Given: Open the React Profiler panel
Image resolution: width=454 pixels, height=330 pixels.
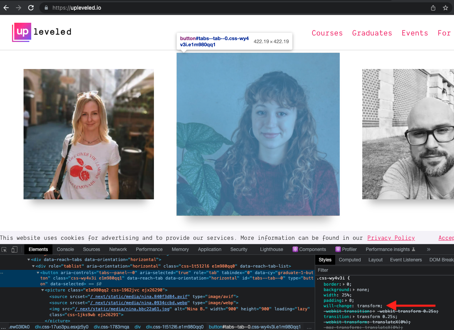Looking at the screenshot, I should (346, 249).
